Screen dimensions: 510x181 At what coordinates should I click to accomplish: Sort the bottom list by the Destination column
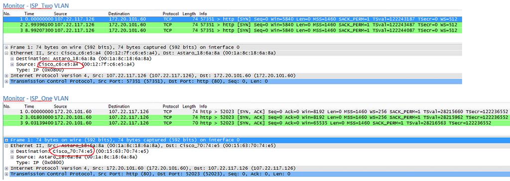pos(119,106)
